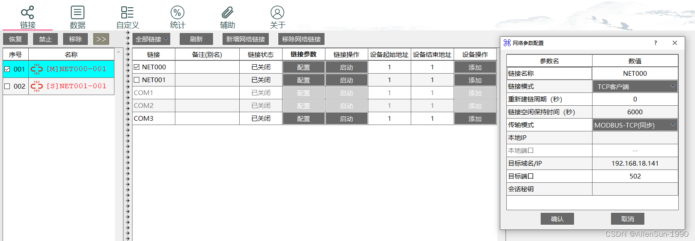
Task: Toggle the NET001 link checkbox
Action: tap(137, 80)
